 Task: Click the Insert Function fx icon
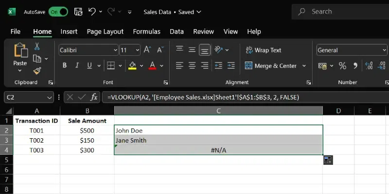(94, 97)
